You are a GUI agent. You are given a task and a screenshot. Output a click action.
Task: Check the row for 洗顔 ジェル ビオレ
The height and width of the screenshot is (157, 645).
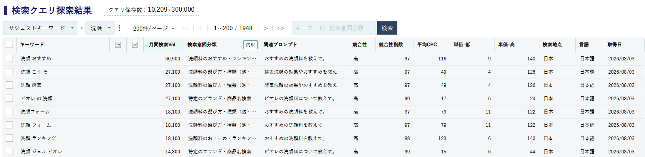(9, 151)
